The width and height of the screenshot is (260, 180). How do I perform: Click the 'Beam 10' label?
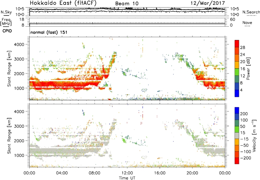tap(127, 4)
